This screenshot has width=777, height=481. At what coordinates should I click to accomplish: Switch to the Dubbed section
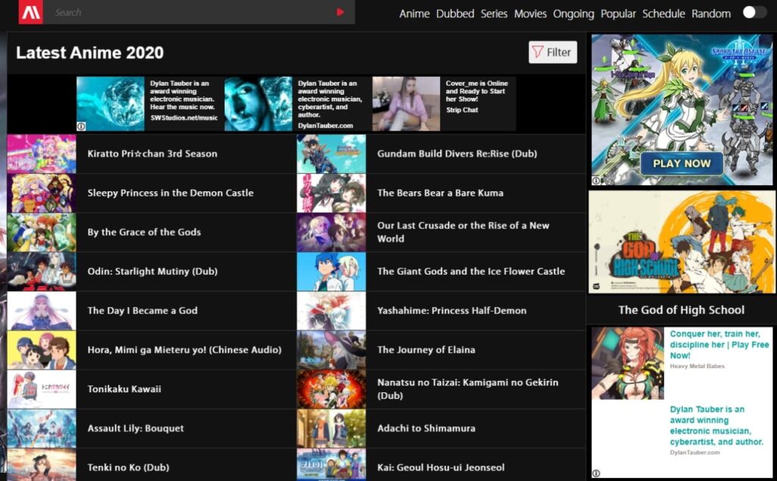455,14
